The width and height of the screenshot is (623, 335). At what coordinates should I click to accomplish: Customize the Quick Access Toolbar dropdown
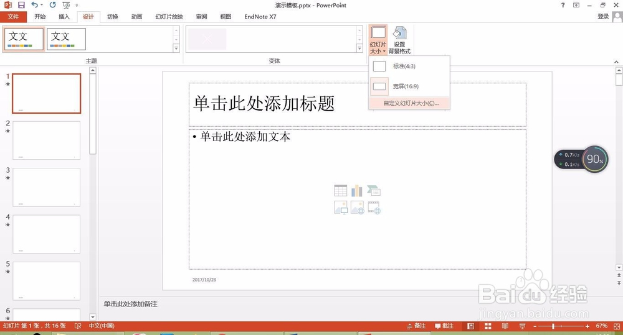[x=77, y=5]
